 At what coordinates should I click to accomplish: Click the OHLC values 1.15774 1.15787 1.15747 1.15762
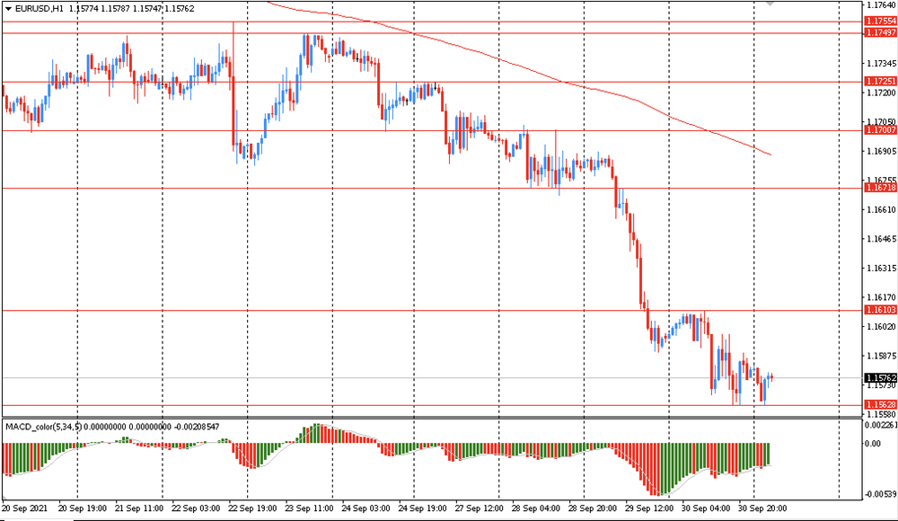131,9
